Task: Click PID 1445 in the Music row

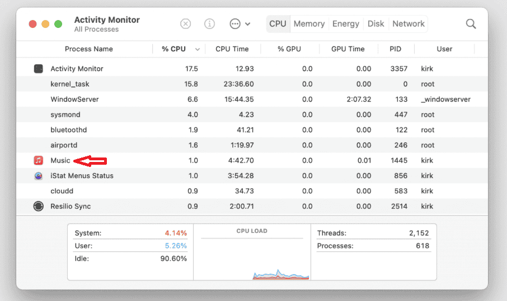Action: (x=399, y=160)
